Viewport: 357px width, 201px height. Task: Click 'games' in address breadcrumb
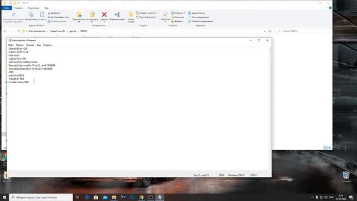click(73, 31)
